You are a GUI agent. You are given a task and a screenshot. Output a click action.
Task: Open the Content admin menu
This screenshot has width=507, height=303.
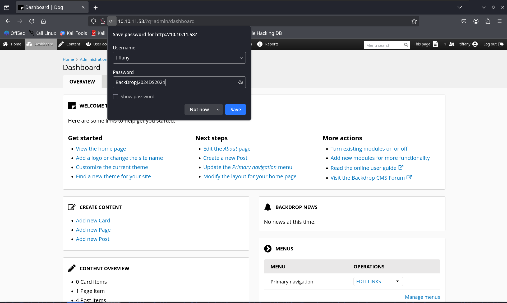click(x=69, y=44)
